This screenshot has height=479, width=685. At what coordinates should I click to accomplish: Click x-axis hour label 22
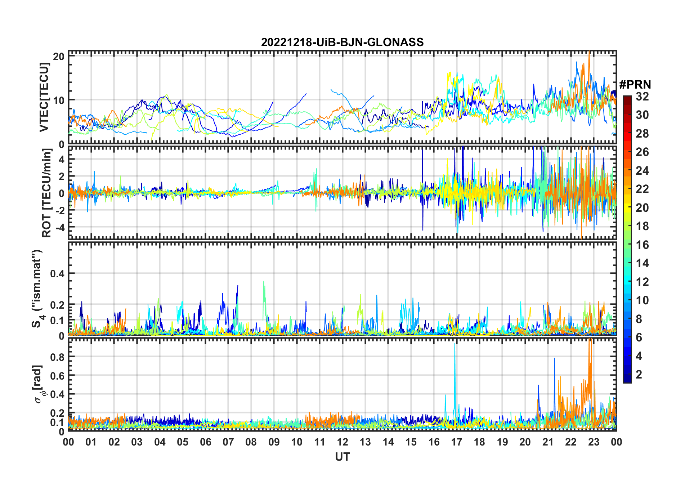tap(571, 442)
